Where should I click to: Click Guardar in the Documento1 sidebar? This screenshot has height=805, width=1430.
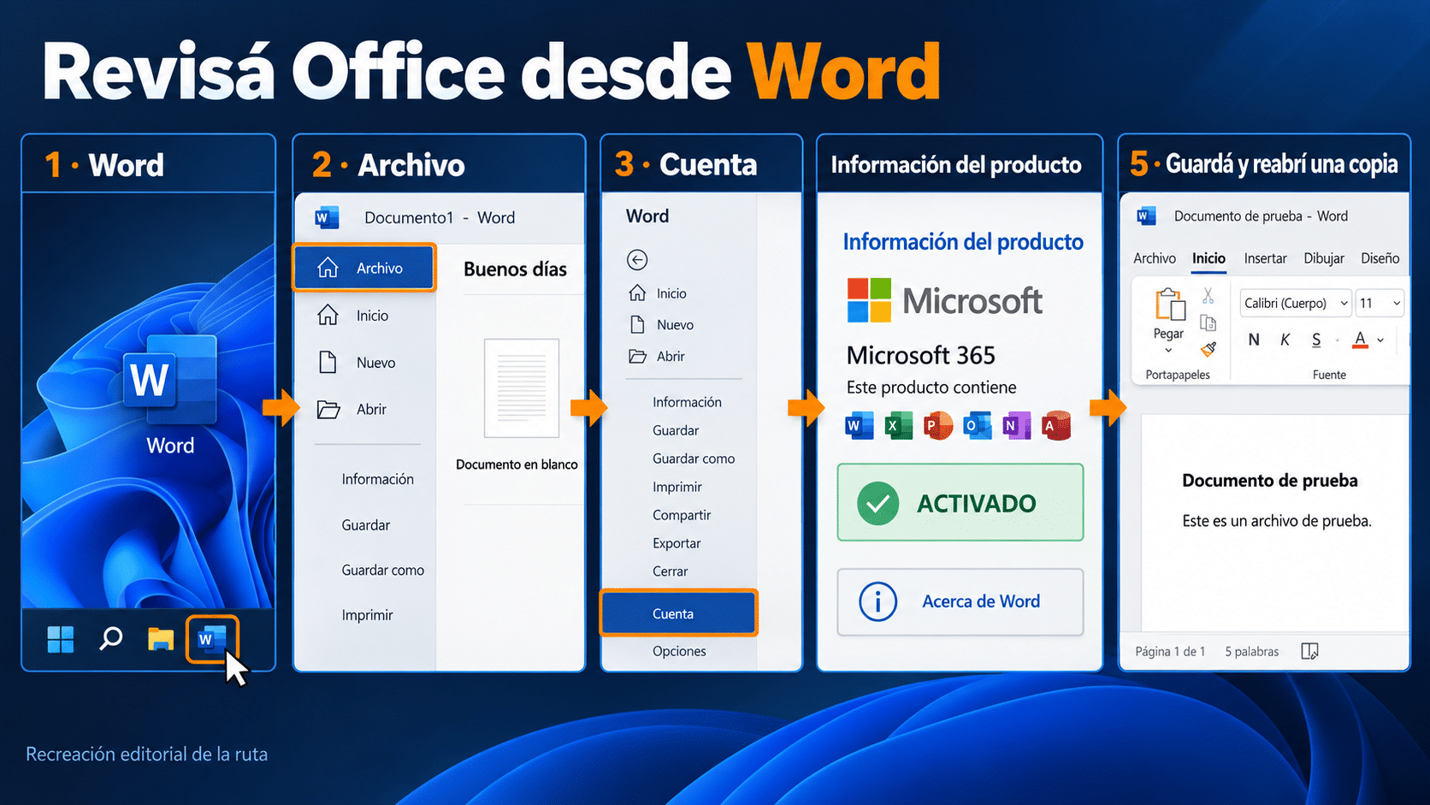pyautogui.click(x=366, y=525)
